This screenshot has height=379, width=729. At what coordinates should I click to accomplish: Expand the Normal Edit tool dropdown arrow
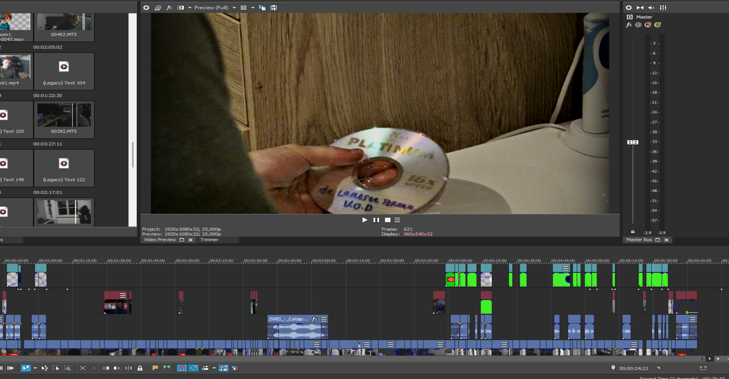coord(35,368)
